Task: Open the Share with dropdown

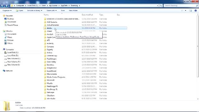Action: point(52,10)
